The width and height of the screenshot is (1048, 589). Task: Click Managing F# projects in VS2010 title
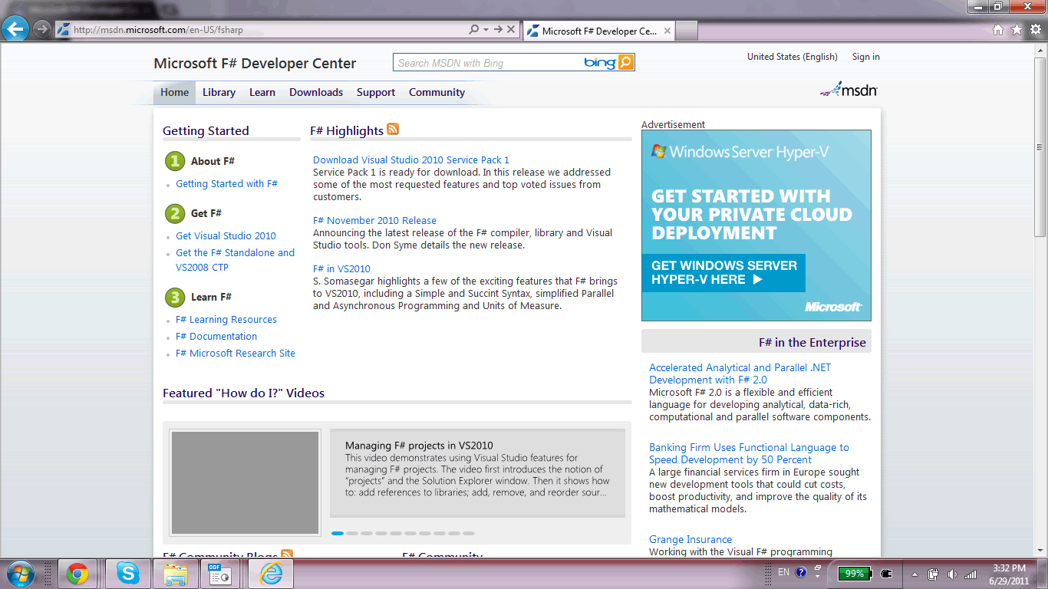click(419, 446)
